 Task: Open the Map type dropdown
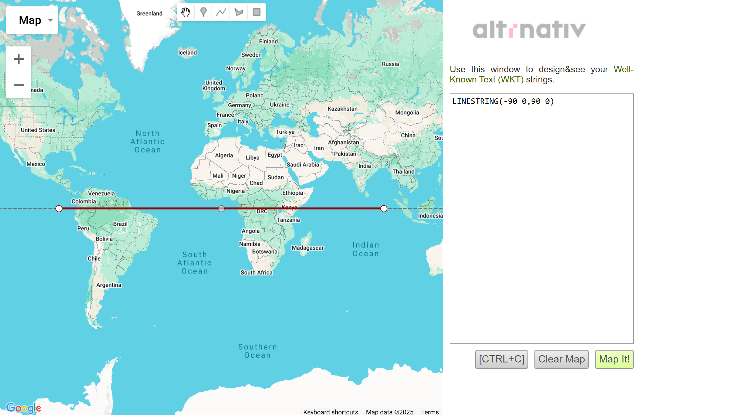[x=32, y=20]
